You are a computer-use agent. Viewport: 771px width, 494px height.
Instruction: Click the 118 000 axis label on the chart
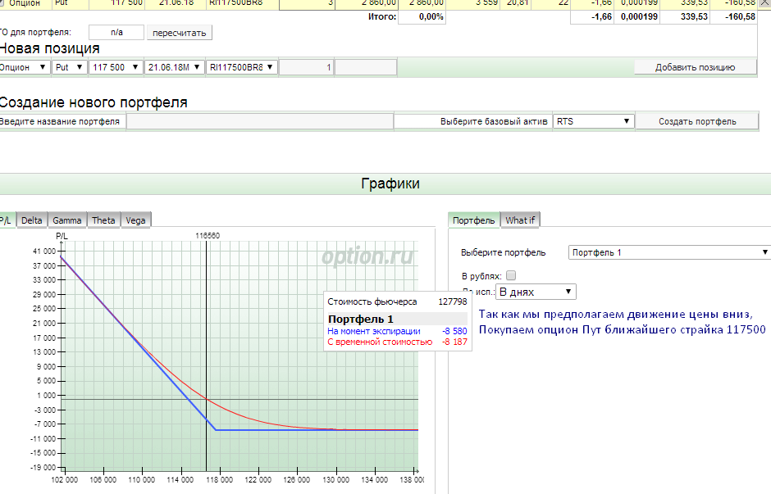[x=219, y=480]
